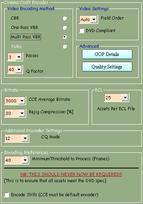Click the MinimumThreshold to Process label

[x=70, y=159]
